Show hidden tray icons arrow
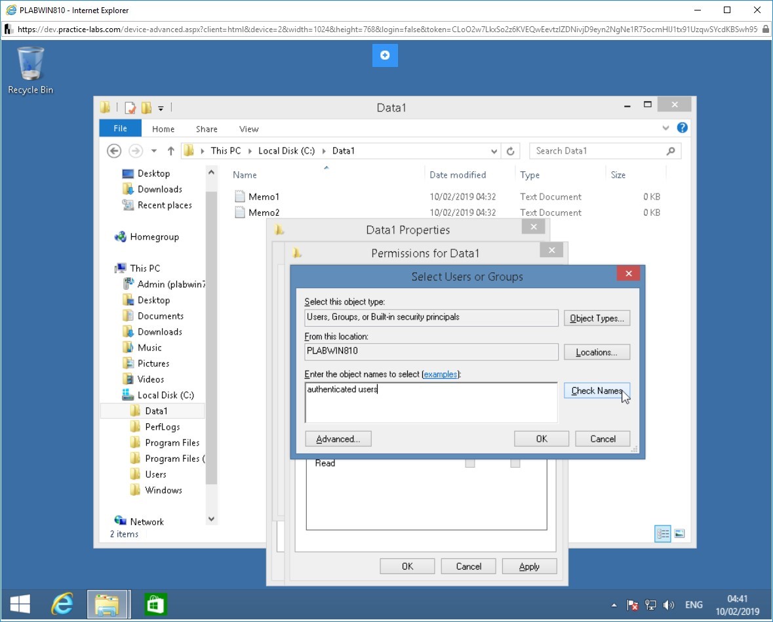This screenshot has width=773, height=622. 614,605
